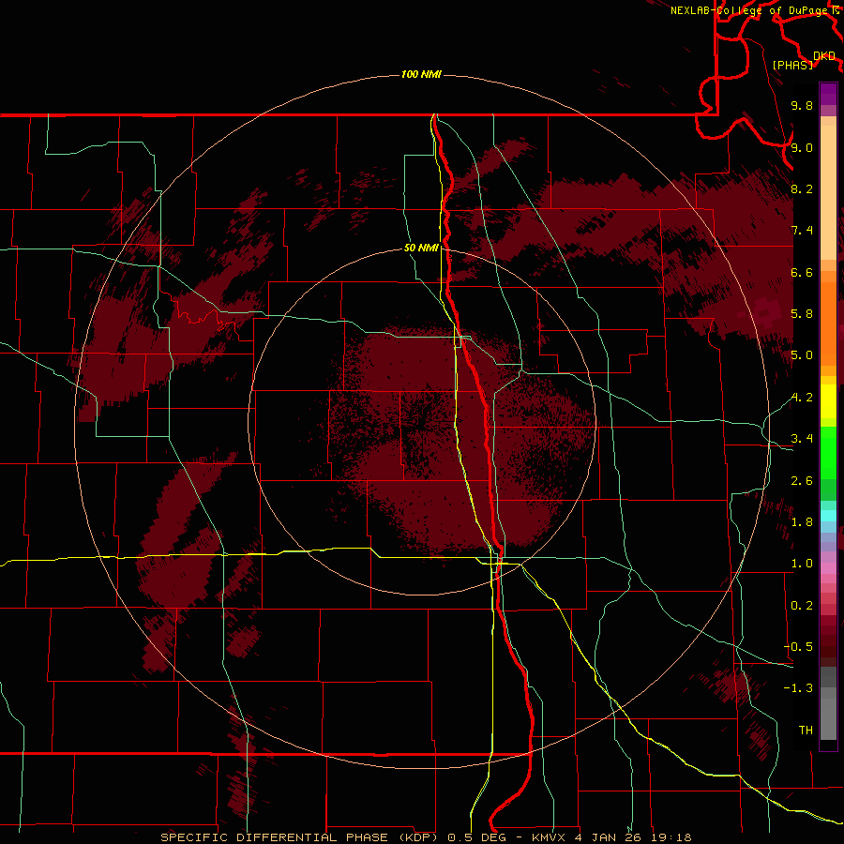The image size is (844, 844).
Task: Pick the bright yellow color bar segment
Action: pyautogui.click(x=828, y=401)
